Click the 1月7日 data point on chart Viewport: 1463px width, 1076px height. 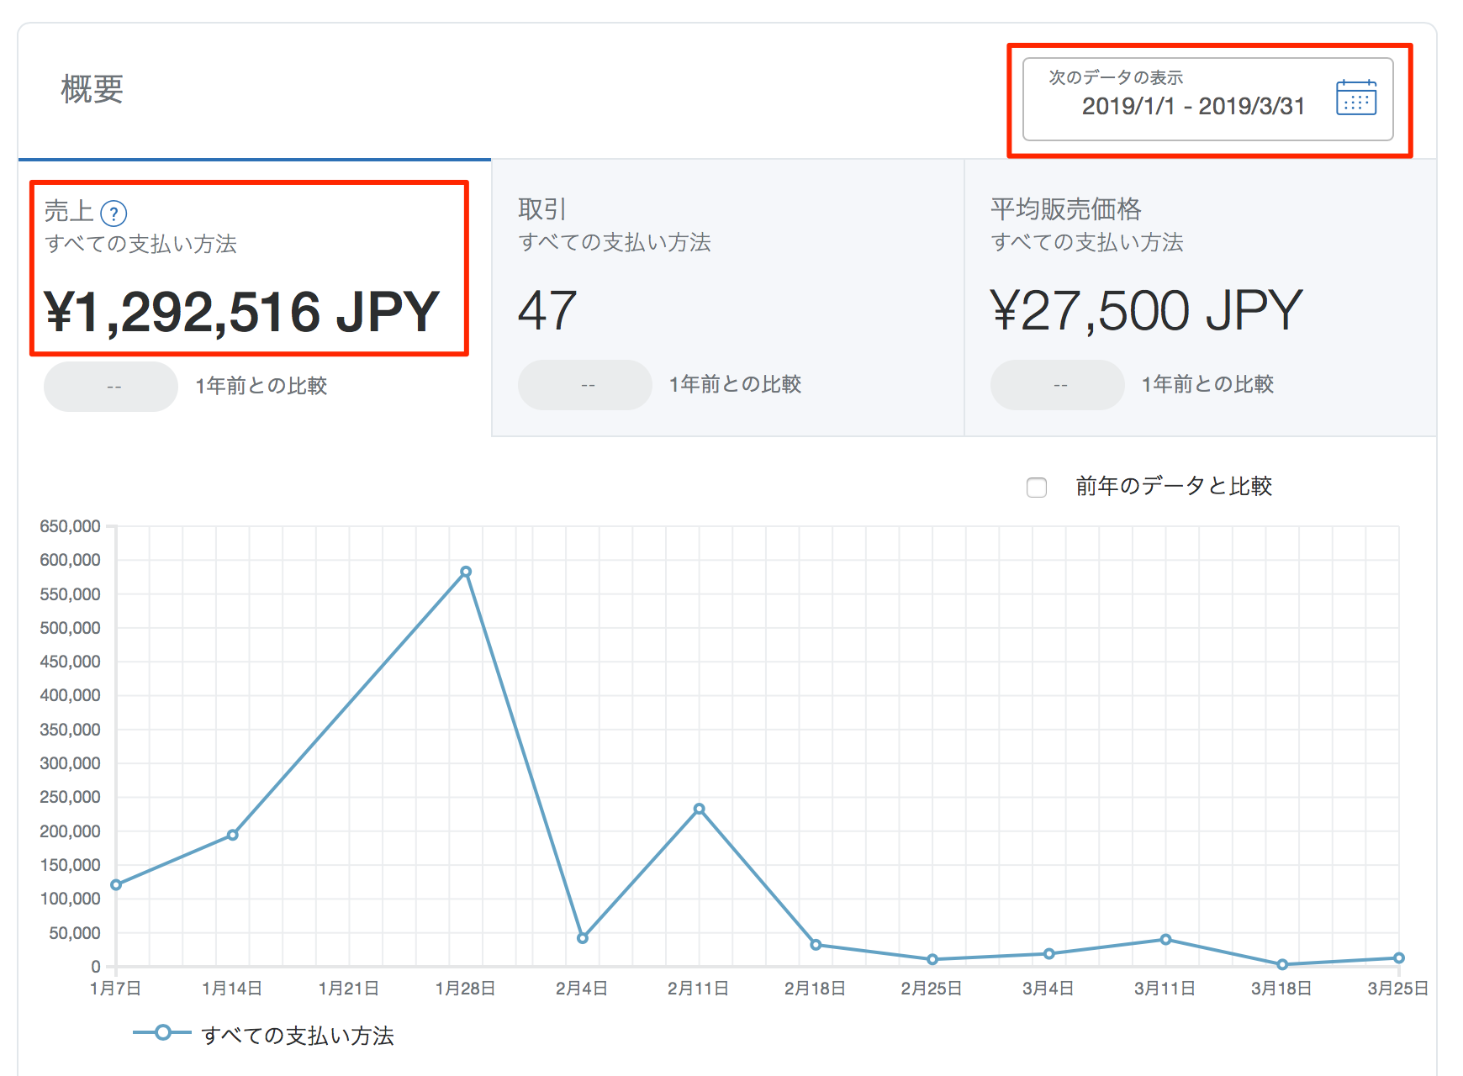click(116, 885)
